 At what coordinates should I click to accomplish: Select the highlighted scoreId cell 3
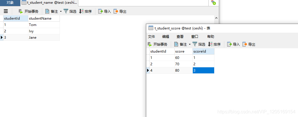coord(203,70)
